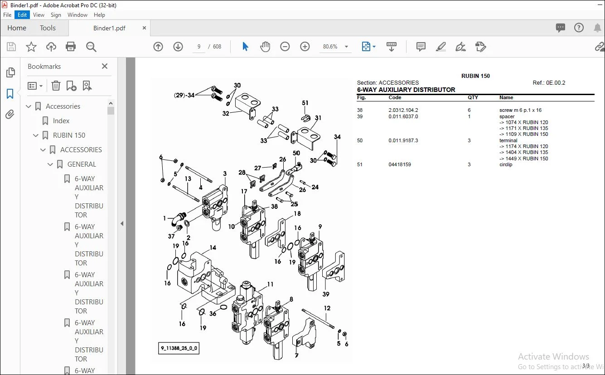Add a new bookmark

coord(71,86)
